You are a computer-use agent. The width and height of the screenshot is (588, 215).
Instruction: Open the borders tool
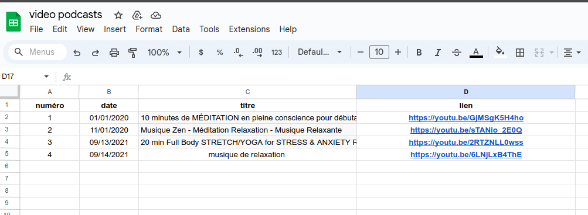point(520,53)
